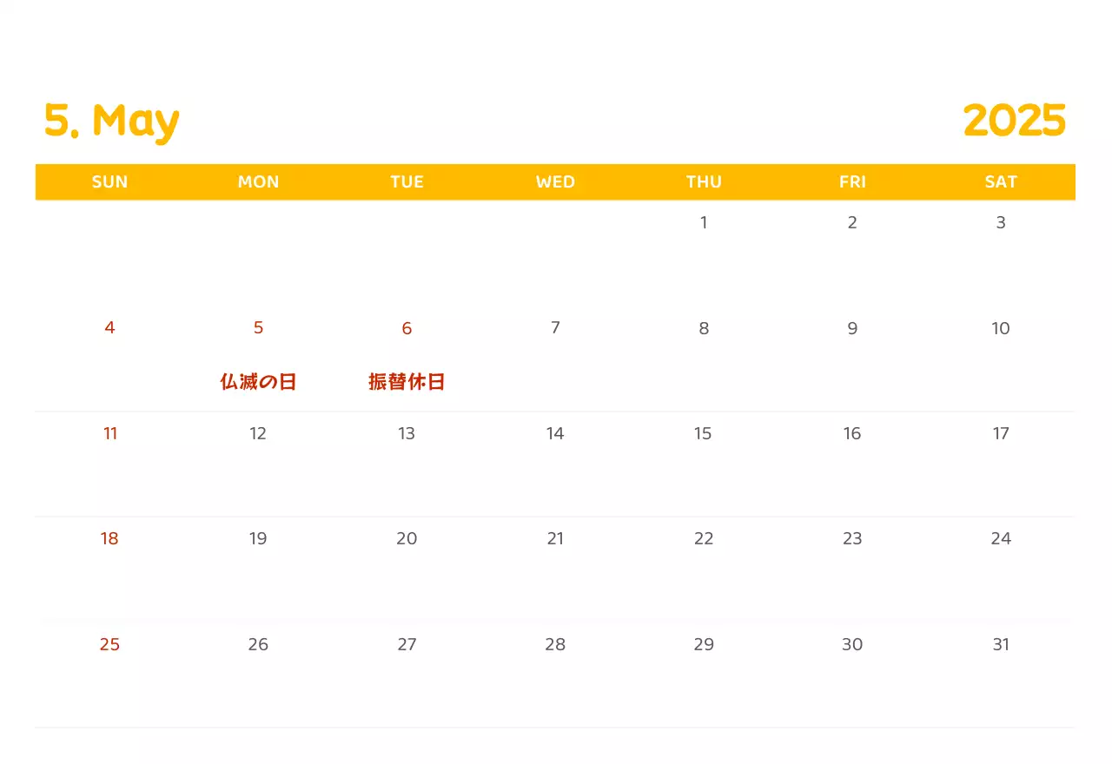Click the last day, 31
Screen dimensions: 1112x764
1001,645
